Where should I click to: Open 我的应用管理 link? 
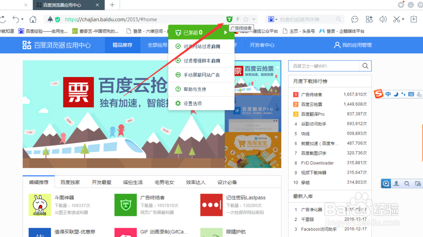pyautogui.click(x=353, y=45)
